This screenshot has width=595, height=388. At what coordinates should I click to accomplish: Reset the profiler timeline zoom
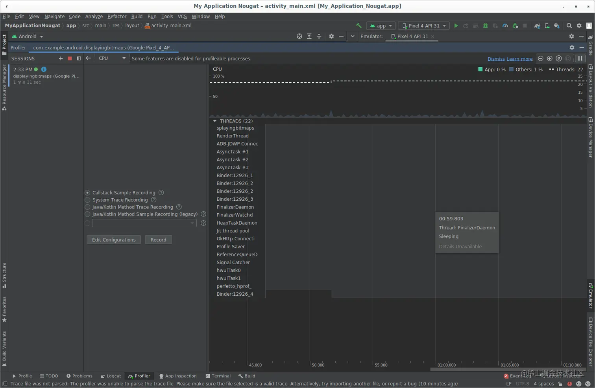[x=559, y=59]
